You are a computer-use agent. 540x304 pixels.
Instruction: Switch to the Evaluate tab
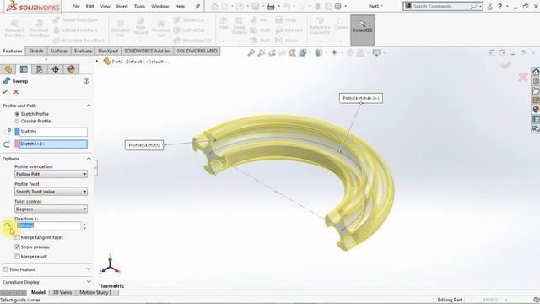click(x=83, y=51)
